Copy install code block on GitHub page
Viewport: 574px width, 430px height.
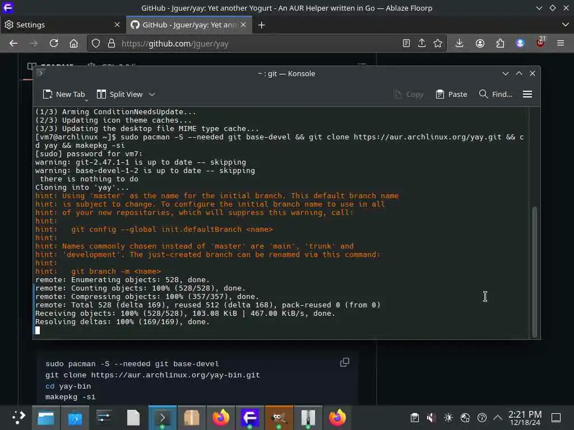pos(345,362)
